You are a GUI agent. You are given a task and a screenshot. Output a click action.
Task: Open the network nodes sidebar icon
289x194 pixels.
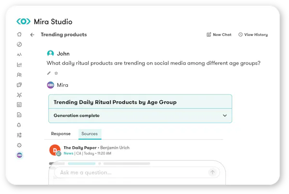click(x=19, y=95)
